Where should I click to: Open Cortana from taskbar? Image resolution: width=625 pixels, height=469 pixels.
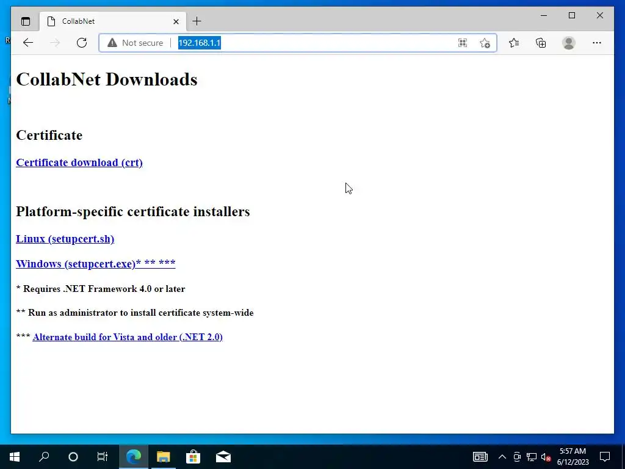pyautogui.click(x=73, y=457)
